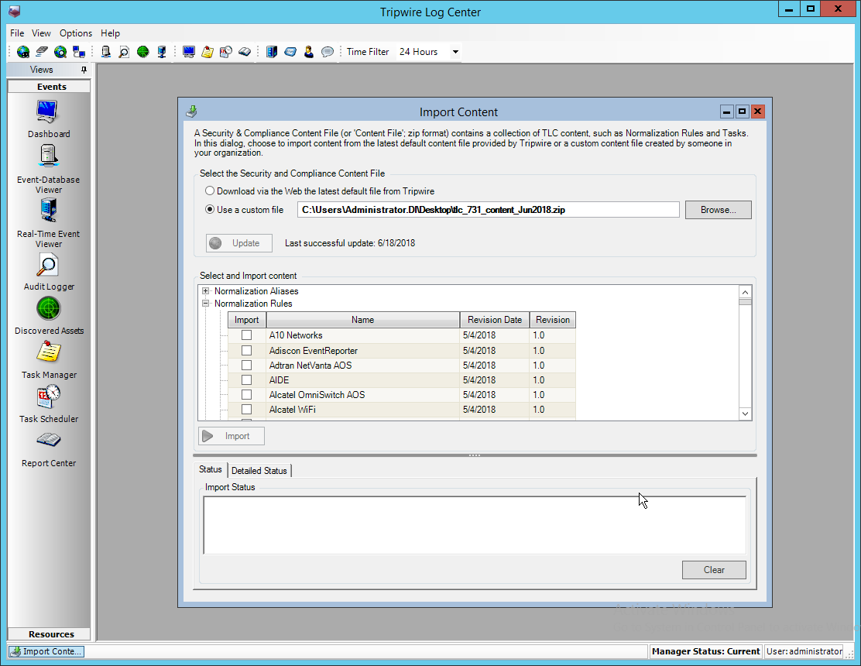Open Report Center via the toolbar book icon
The height and width of the screenshot is (666, 861).
(x=245, y=52)
